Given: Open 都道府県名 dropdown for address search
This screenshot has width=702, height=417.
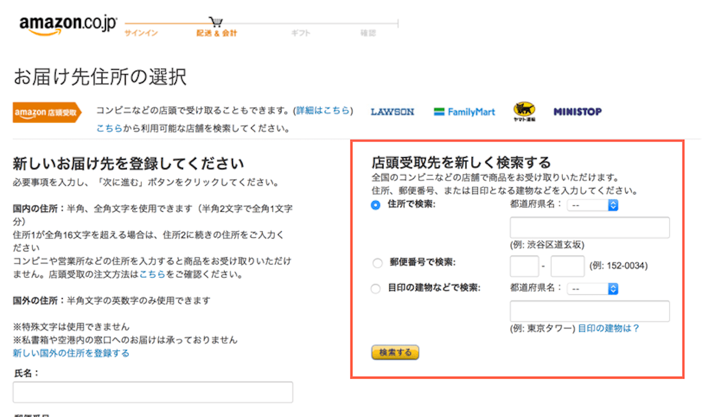Looking at the screenshot, I should 593,205.
